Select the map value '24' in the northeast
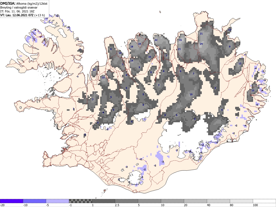 click(x=201, y=44)
